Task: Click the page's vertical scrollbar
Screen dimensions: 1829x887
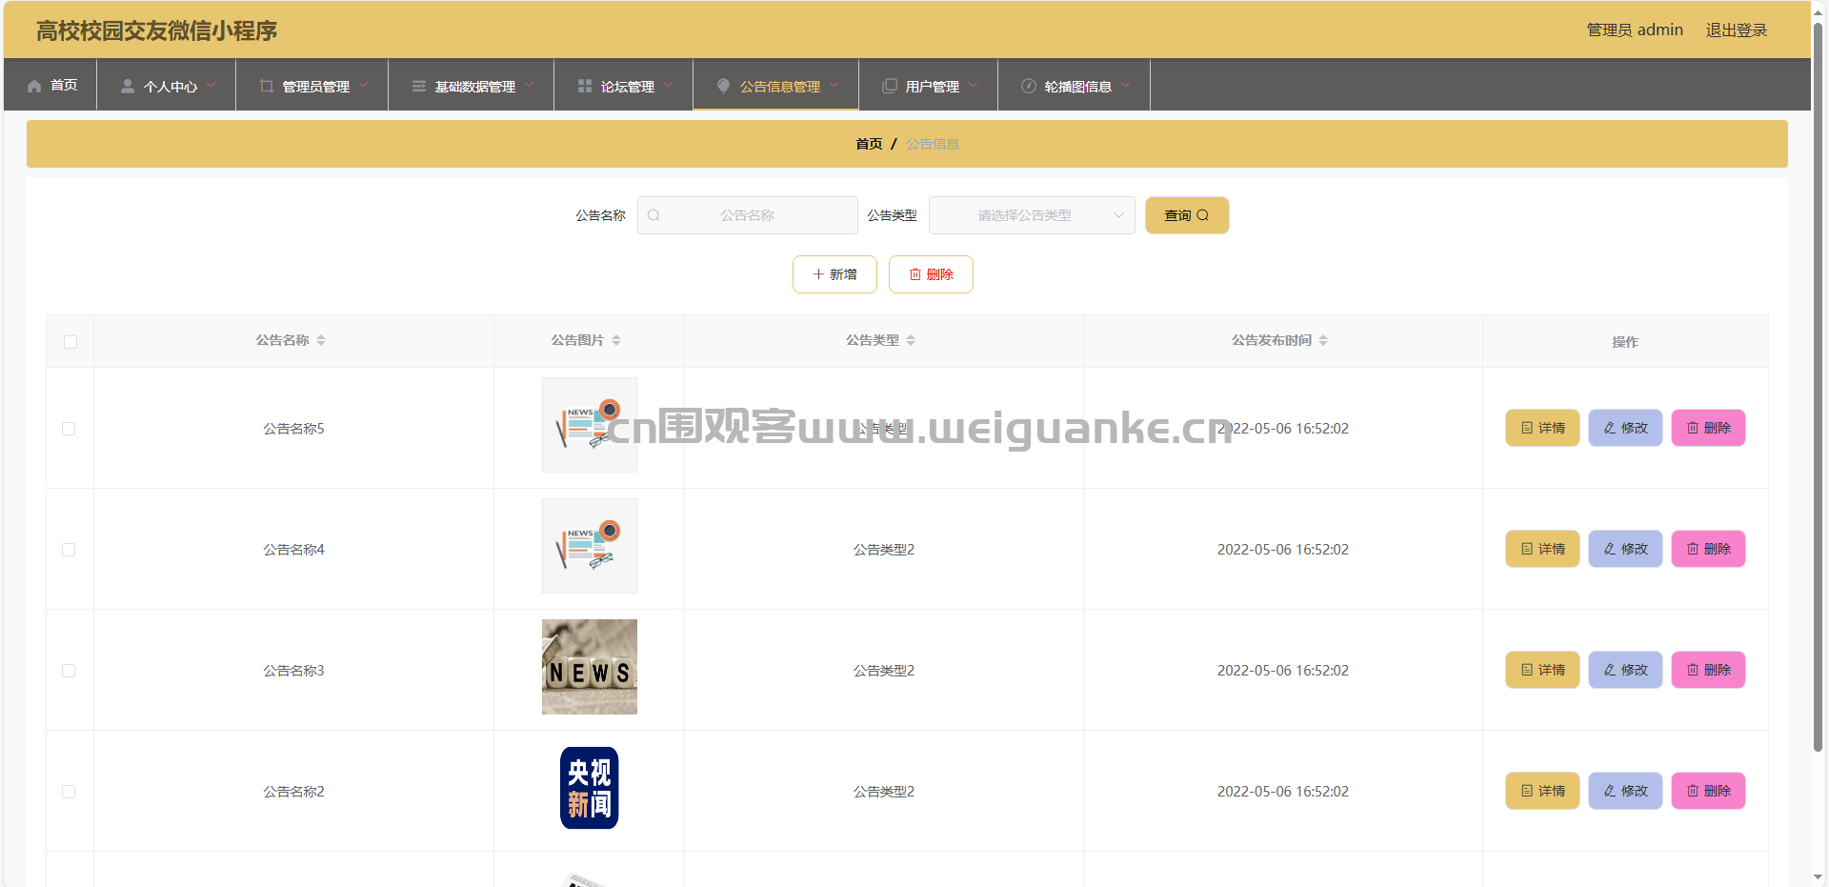Action: [1818, 381]
